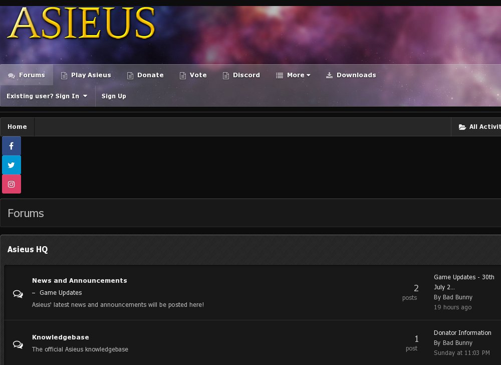
Task: View Bad Bunny profile under Game Updates
Action: coord(457,297)
